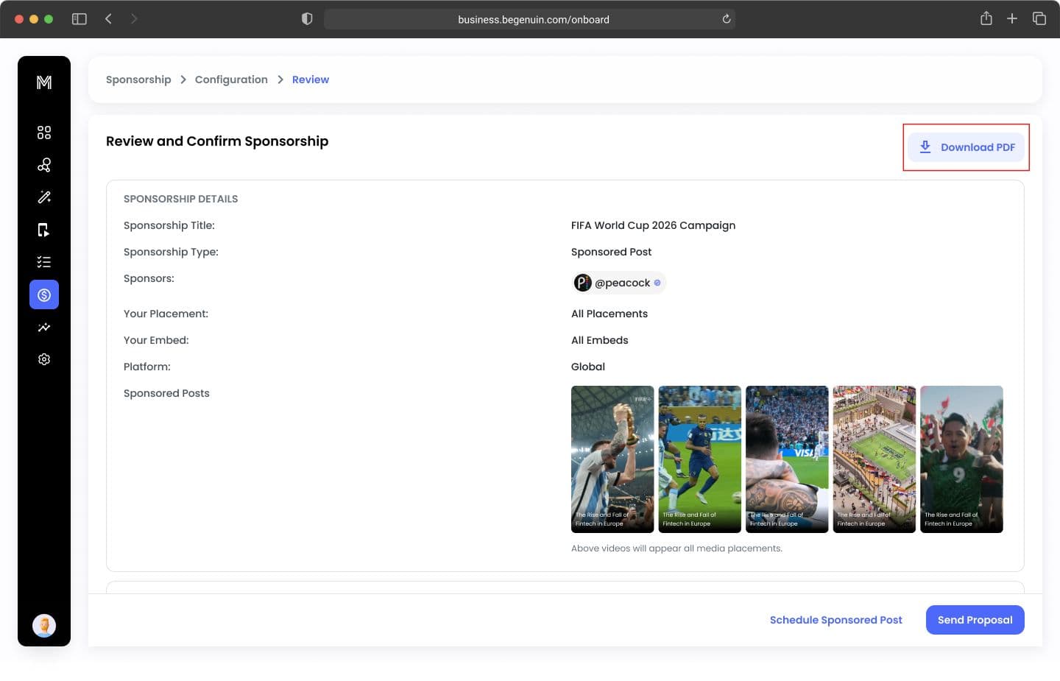The height and width of the screenshot is (681, 1060).
Task: Open the video play device icon in sidebar
Action: (44, 230)
